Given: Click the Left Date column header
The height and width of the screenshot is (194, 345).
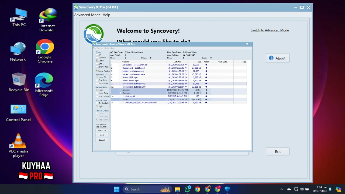Looking at the screenshot, I should pos(177,62).
